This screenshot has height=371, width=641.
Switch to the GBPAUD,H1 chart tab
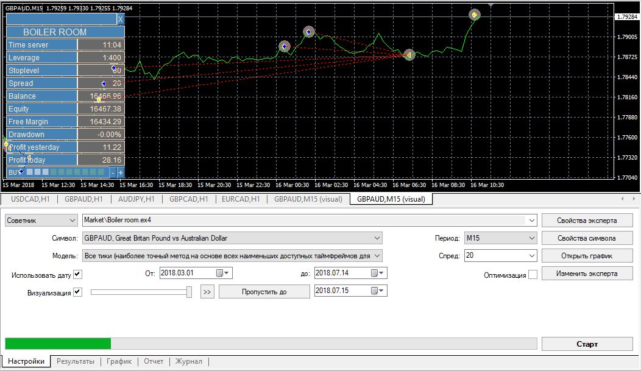(84, 199)
